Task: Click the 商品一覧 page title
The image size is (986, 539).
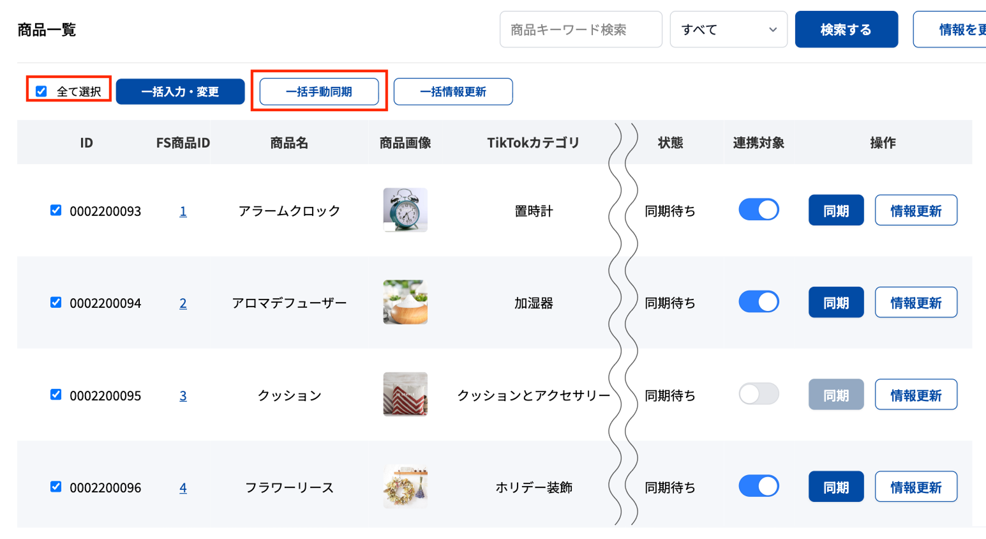Action: (x=47, y=29)
